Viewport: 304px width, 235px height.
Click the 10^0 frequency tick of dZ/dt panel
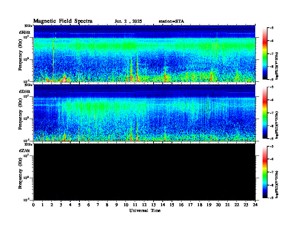click(26, 178)
